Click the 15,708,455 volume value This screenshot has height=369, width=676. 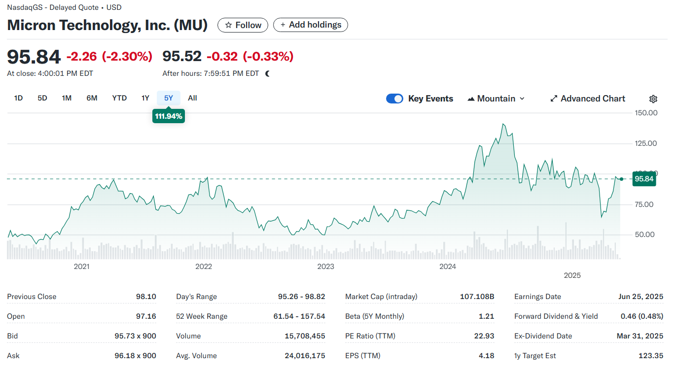305,336
